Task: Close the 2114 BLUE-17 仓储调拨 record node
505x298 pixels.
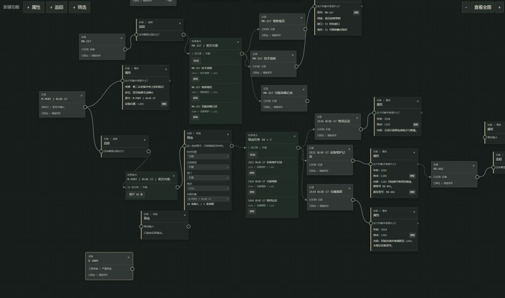Action: click(x=349, y=188)
